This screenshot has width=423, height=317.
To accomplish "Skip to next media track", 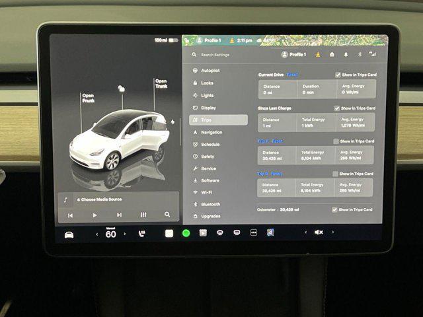I will 119,215.
